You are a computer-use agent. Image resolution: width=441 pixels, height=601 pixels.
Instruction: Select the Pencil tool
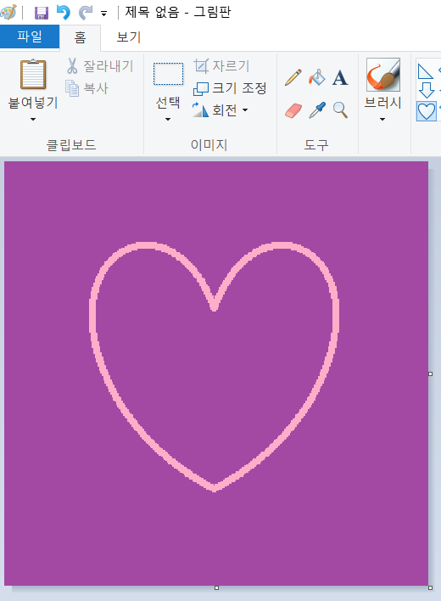293,77
